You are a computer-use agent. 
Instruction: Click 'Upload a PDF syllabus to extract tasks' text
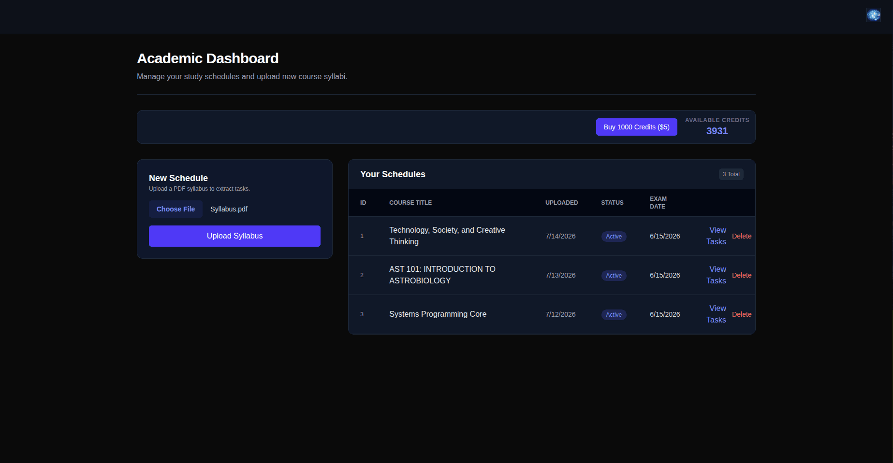[x=199, y=189]
